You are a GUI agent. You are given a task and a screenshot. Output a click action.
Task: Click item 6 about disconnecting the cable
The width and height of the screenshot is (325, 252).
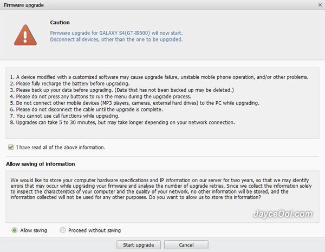[87, 109]
